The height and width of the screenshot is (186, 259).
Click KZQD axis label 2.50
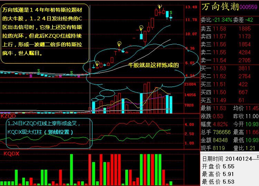coord(189,134)
